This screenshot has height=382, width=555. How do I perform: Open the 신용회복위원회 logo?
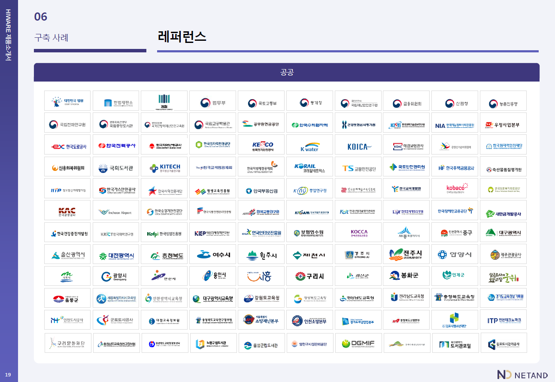67,167
